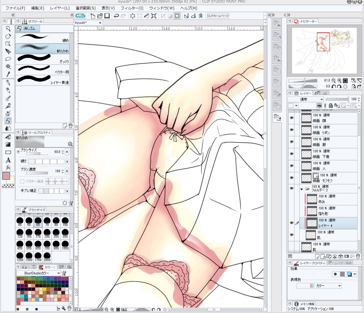This screenshot has width=364, height=313.
Task: Open the 手ブレ補正 setting arrow
Action: coord(67,191)
